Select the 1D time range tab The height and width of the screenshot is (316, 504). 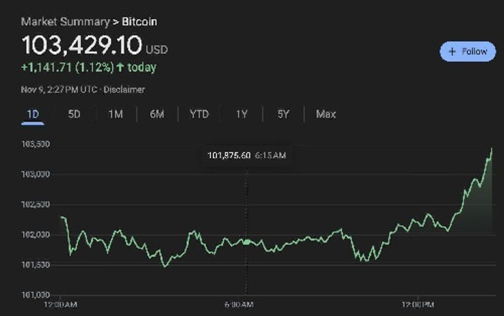coord(33,114)
